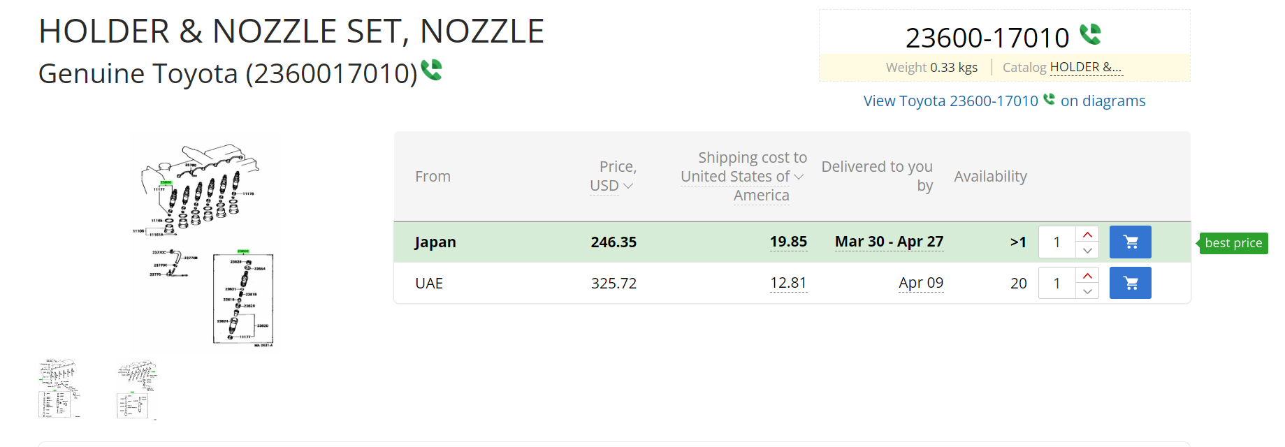Open the View Toyota 23600-17010 on diagrams link
Image resolution: width=1285 pixels, height=447 pixels.
(1004, 101)
